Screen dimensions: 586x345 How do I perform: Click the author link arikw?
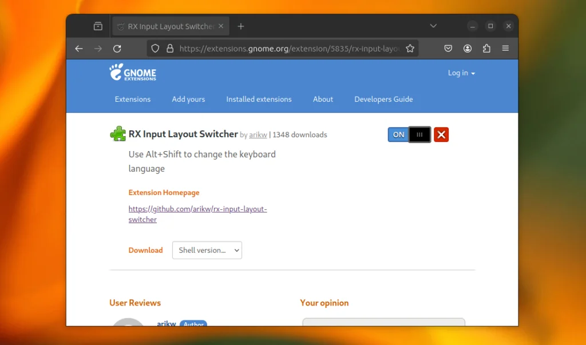[x=258, y=134]
